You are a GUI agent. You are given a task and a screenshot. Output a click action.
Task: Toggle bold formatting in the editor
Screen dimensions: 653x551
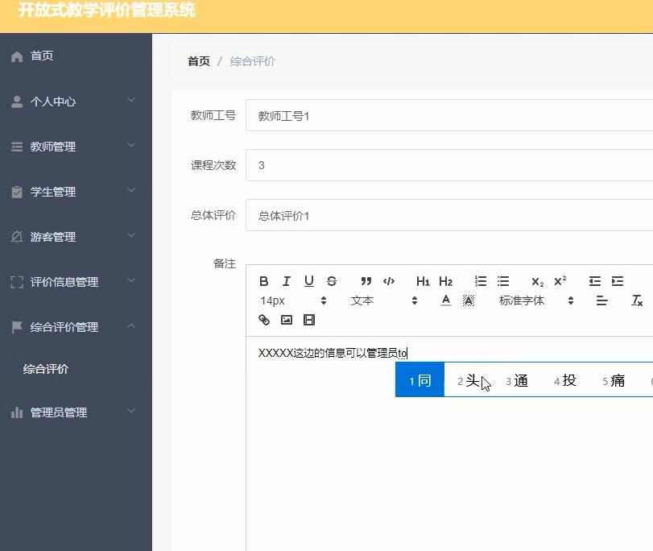263,281
